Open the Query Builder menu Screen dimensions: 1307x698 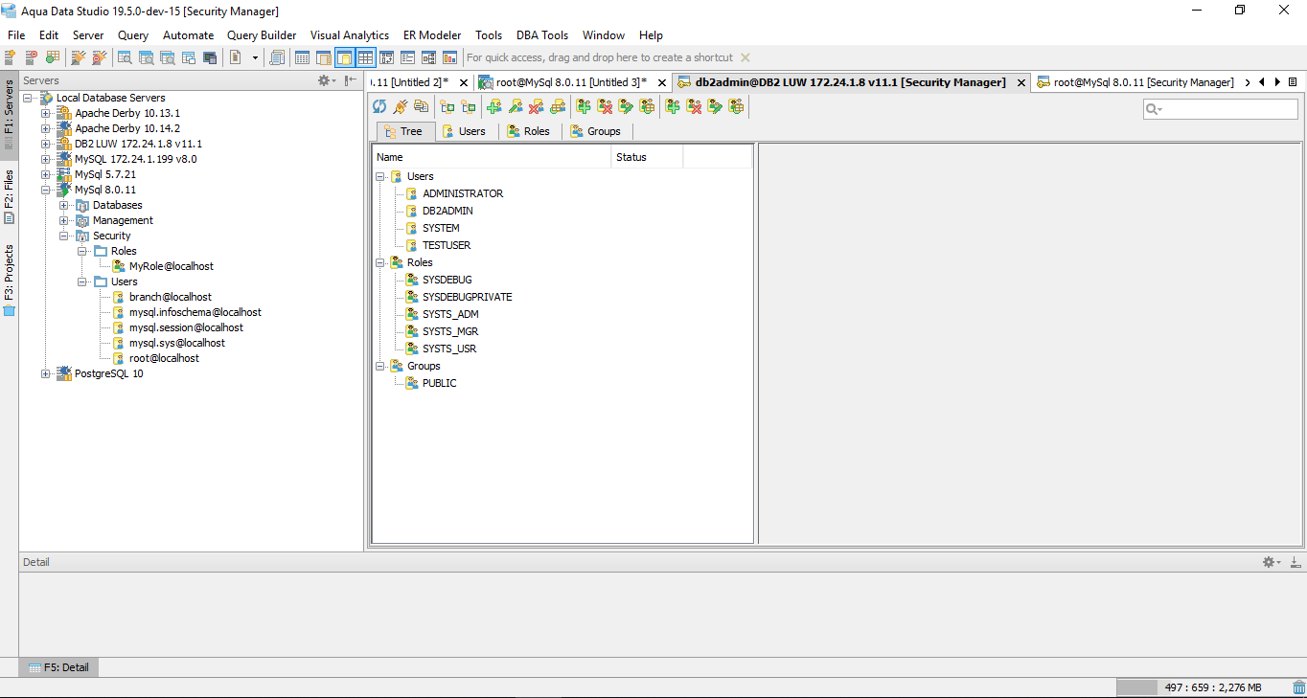tap(262, 35)
